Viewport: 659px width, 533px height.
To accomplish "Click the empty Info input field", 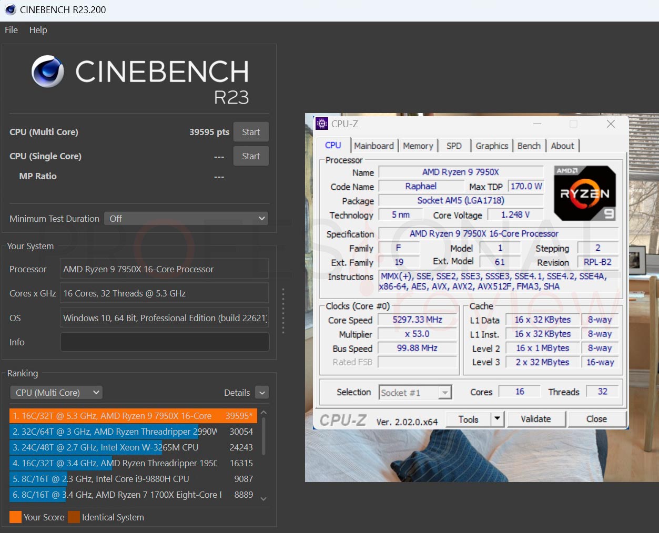I will (x=165, y=342).
